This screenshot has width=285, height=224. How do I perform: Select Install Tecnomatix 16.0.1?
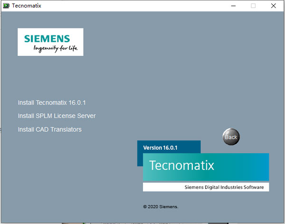click(51, 102)
